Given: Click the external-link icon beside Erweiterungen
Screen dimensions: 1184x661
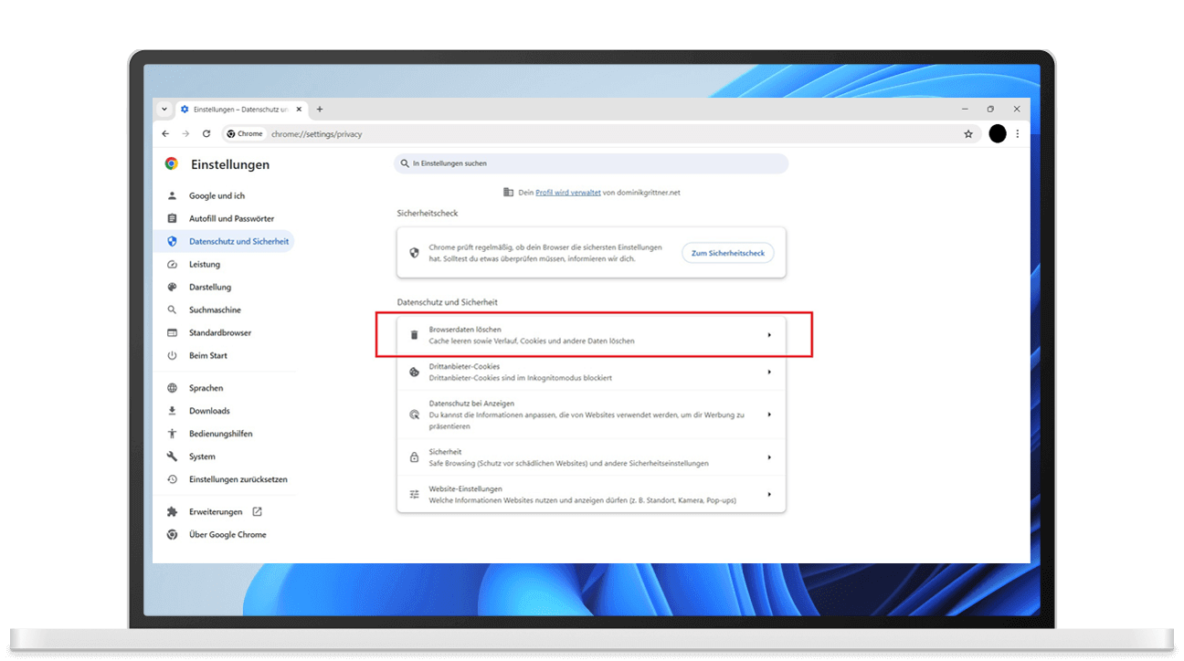Looking at the screenshot, I should (257, 512).
